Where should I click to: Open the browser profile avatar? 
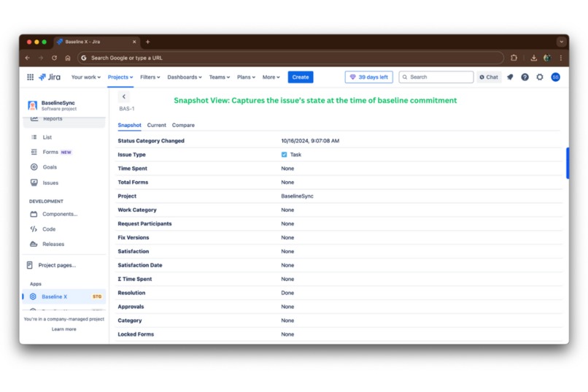pyautogui.click(x=547, y=58)
